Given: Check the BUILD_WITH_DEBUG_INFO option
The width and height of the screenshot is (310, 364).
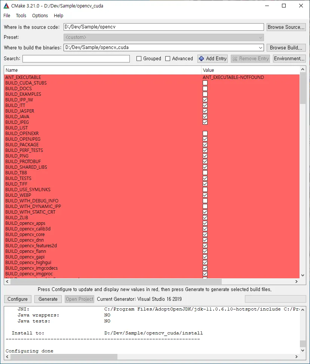Looking at the screenshot, I should [205, 201].
